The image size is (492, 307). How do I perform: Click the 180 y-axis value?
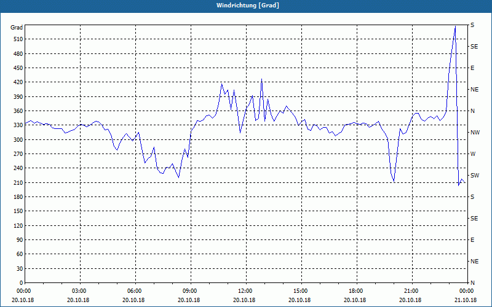[18, 197]
